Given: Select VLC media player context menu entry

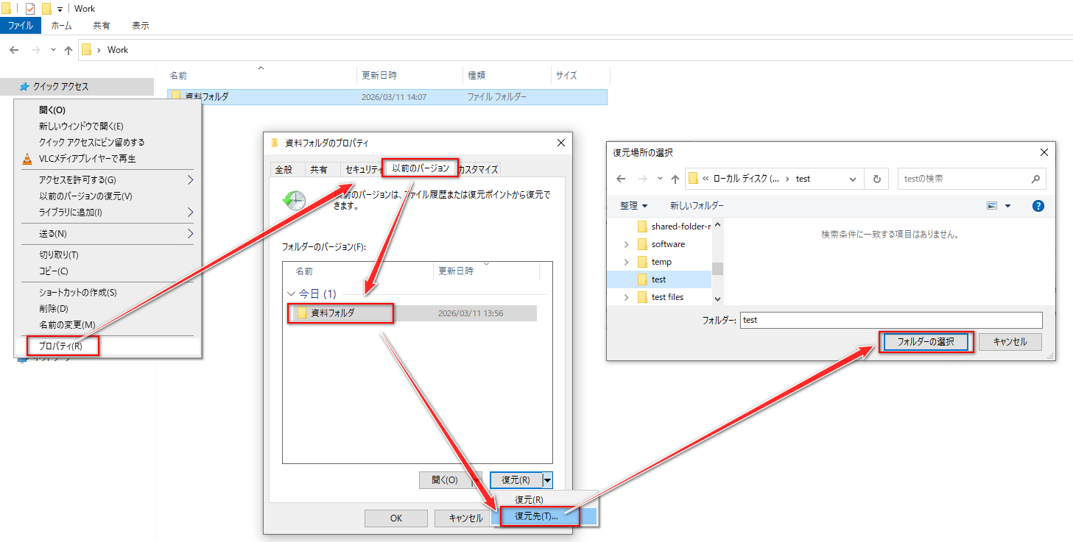Looking at the screenshot, I should 87,158.
